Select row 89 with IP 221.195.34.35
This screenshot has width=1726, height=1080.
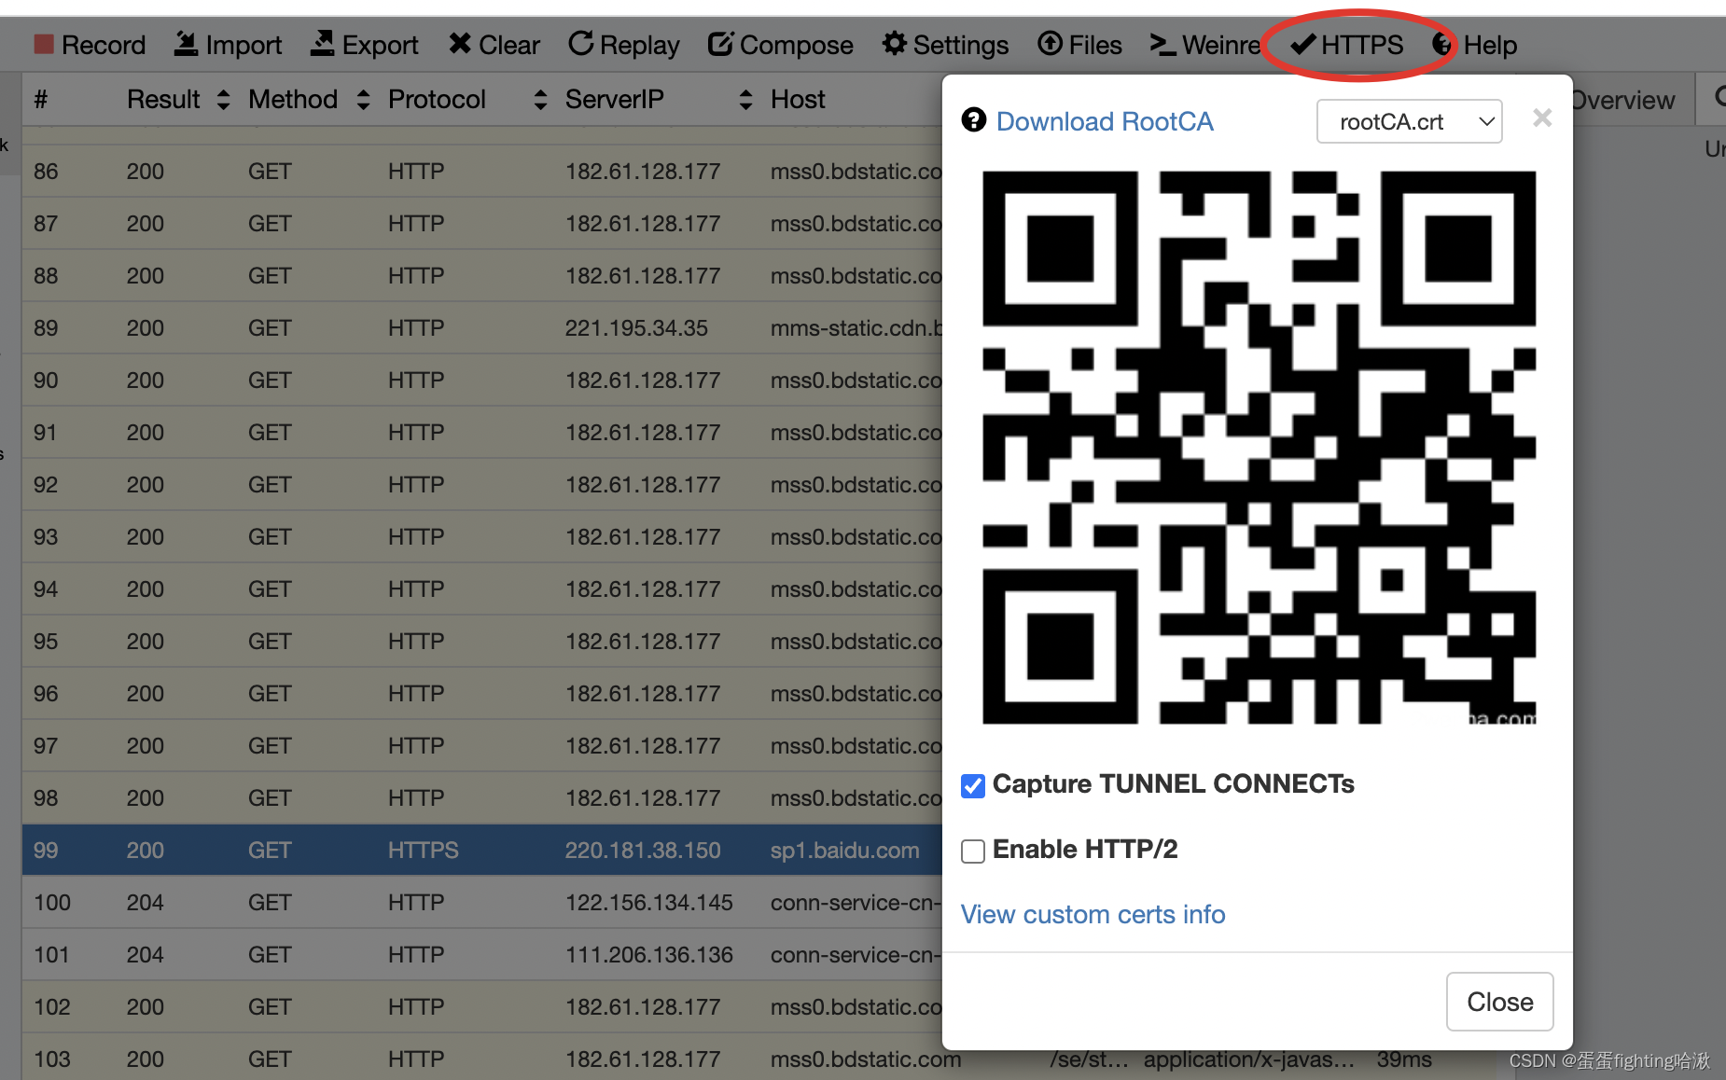[x=482, y=327]
